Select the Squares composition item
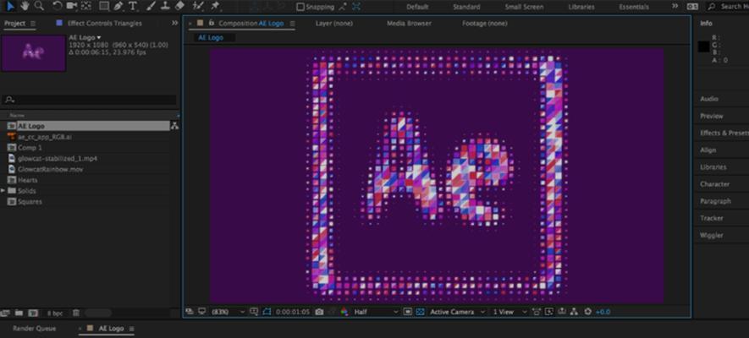Image resolution: width=749 pixels, height=338 pixels. 30,202
